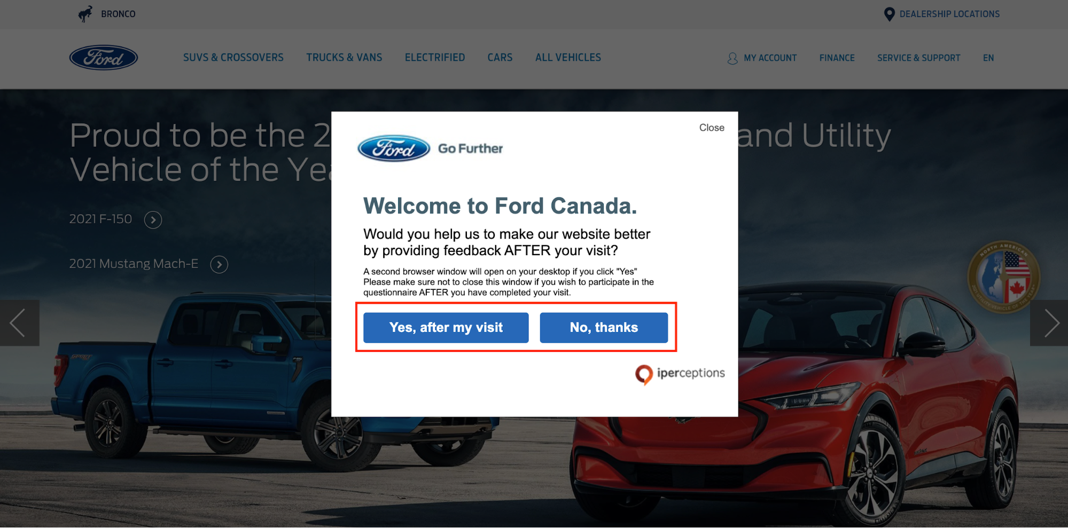The image size is (1068, 528).
Task: Click the "Yes, after my visit" button
Action: click(446, 327)
